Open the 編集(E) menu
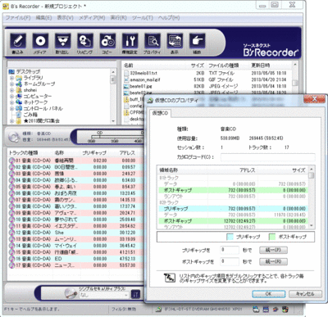The height and width of the screenshot is (317, 328). (43, 18)
